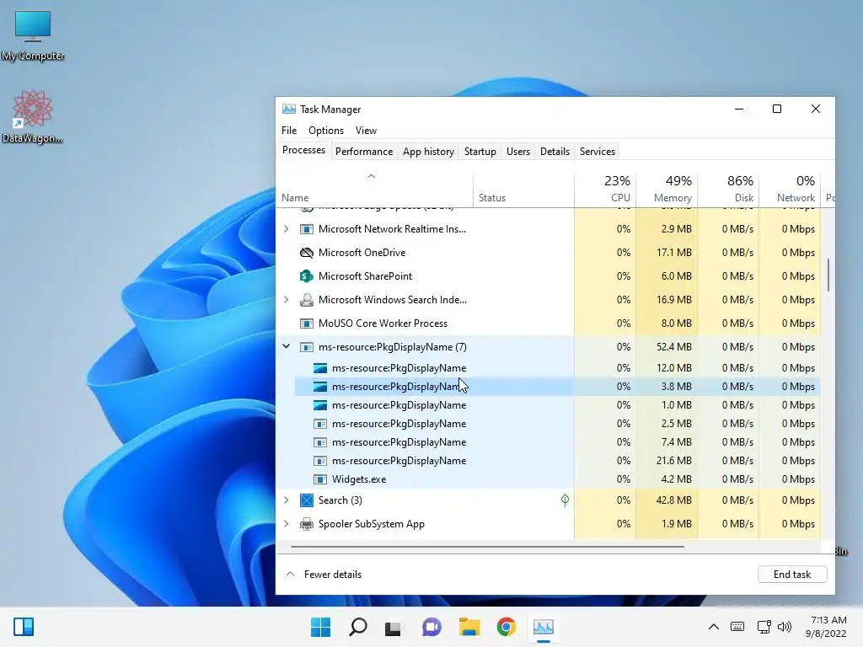Viewport: 863px width, 647px height.
Task: Open File Explorer from the taskbar
Action: (x=469, y=627)
